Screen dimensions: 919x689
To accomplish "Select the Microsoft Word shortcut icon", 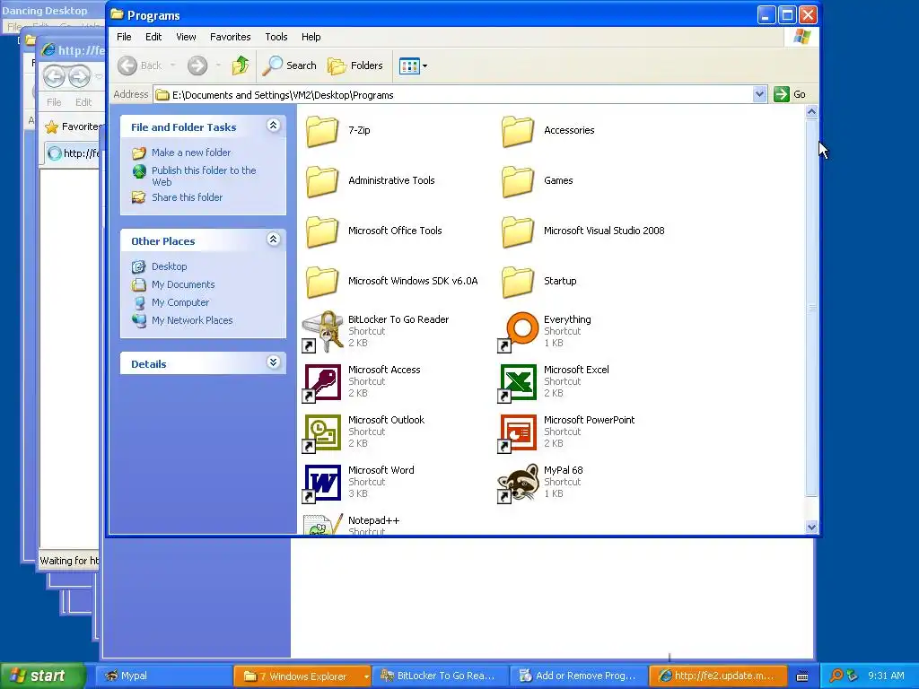I will [322, 483].
